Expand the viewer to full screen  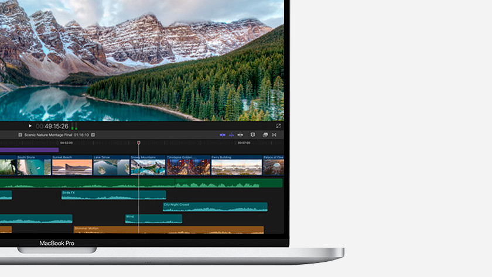pos(278,126)
